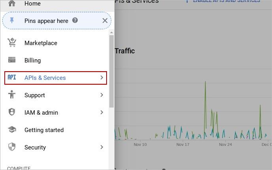This screenshot has height=170, width=272.
Task: Click the pin icon in pins banner
Action: tap(12, 21)
